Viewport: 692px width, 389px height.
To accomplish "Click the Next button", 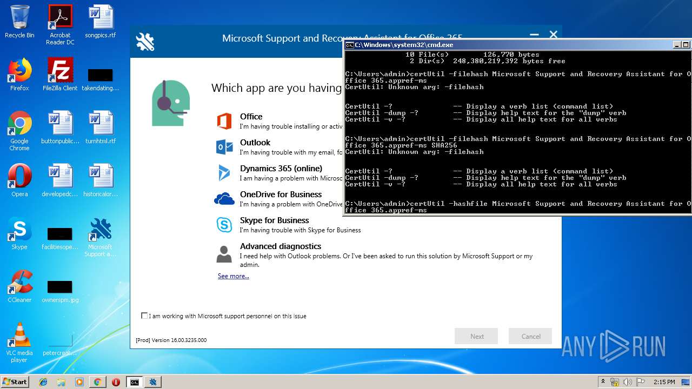I will [476, 336].
